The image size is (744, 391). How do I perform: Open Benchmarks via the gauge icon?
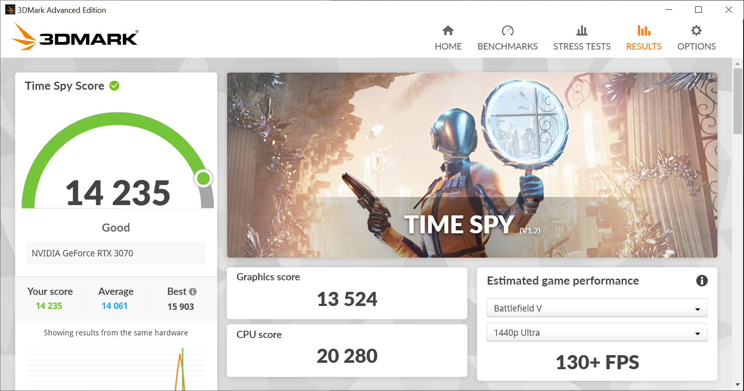tap(508, 30)
